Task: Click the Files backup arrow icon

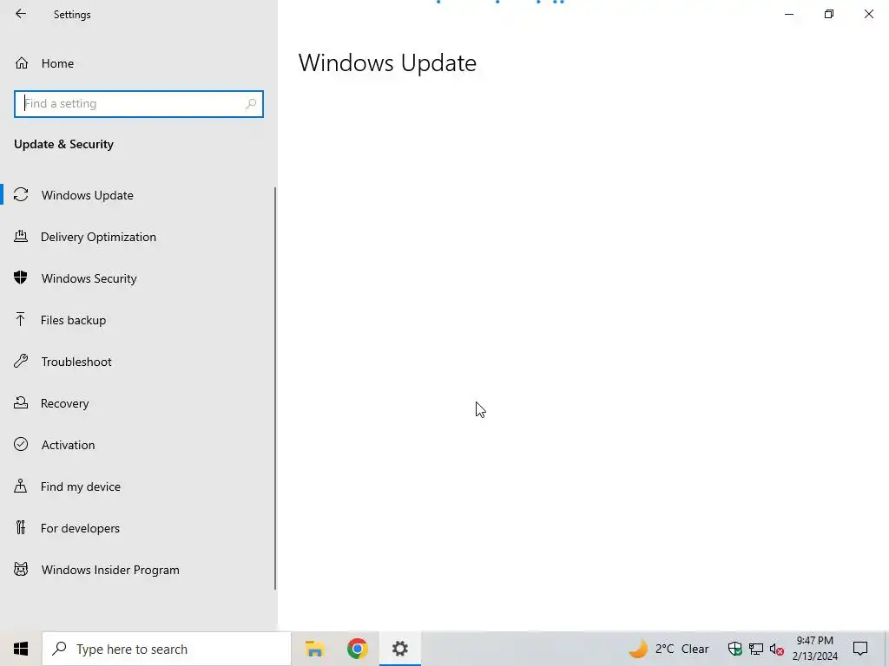Action: pos(21,319)
